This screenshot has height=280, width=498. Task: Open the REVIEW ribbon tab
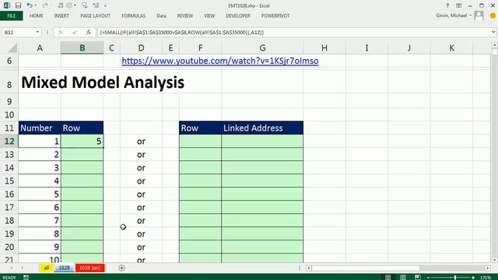185,16
